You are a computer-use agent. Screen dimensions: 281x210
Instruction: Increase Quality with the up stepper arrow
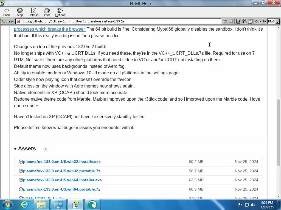click(x=277, y=20)
